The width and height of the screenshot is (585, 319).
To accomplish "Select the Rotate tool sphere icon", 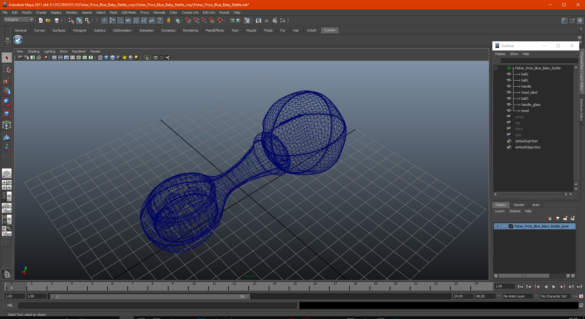I will [x=7, y=102].
